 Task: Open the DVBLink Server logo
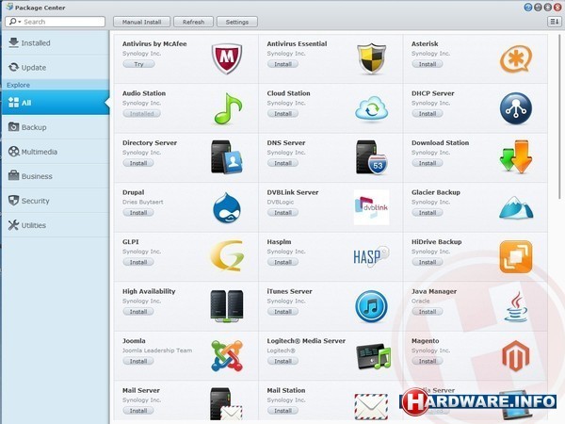click(x=372, y=207)
